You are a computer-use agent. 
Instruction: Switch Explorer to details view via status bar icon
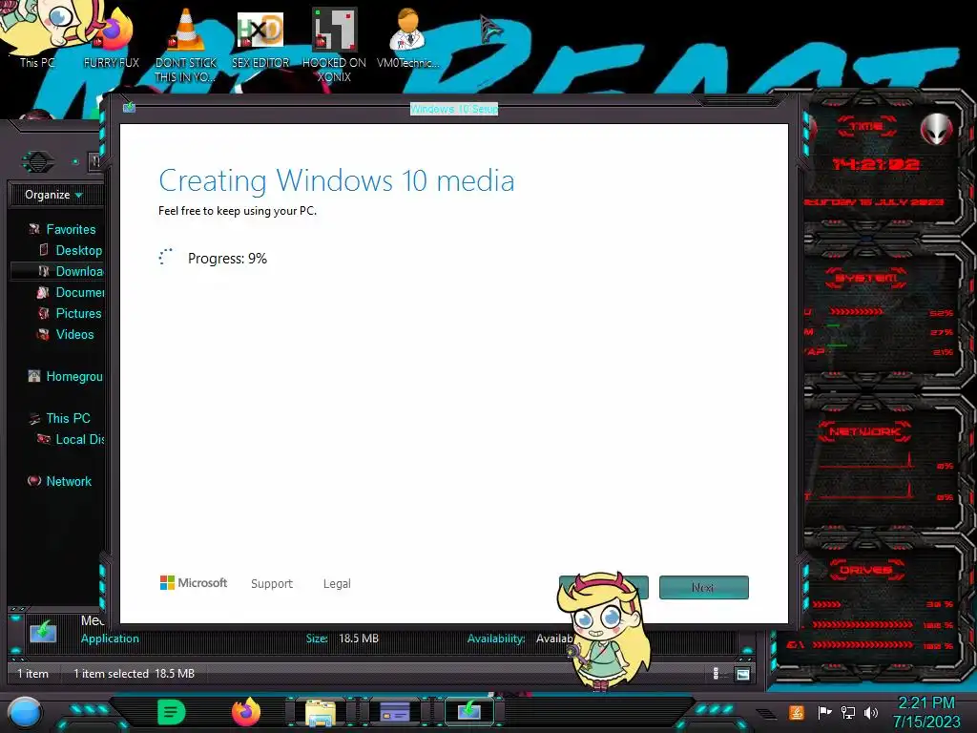(x=717, y=673)
